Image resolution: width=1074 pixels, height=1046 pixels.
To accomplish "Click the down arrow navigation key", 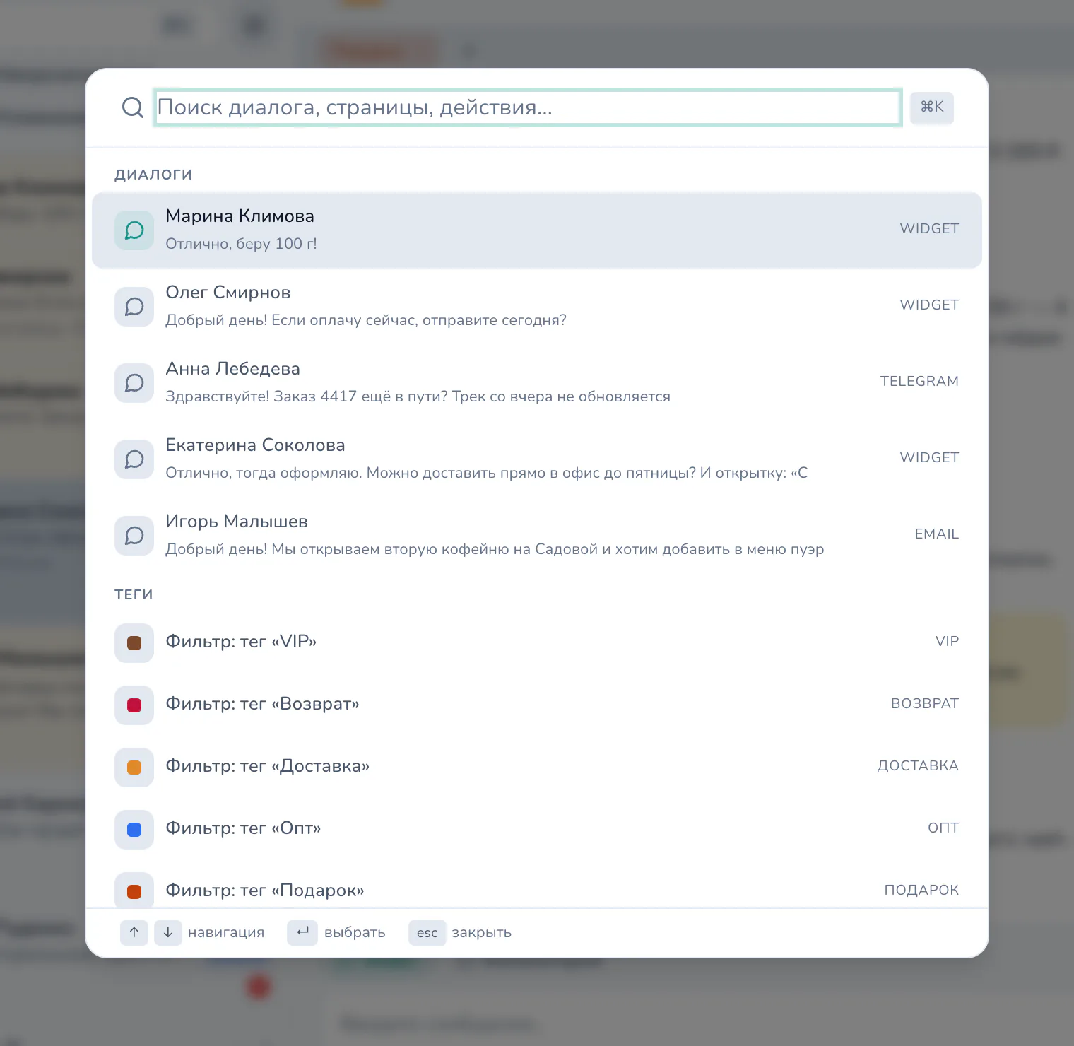I will click(168, 932).
